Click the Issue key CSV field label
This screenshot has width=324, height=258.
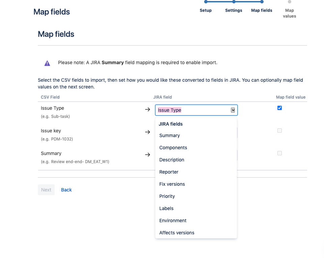click(x=51, y=131)
